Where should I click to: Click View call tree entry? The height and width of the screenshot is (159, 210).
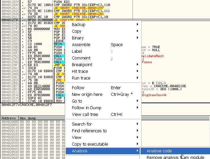tap(85, 115)
